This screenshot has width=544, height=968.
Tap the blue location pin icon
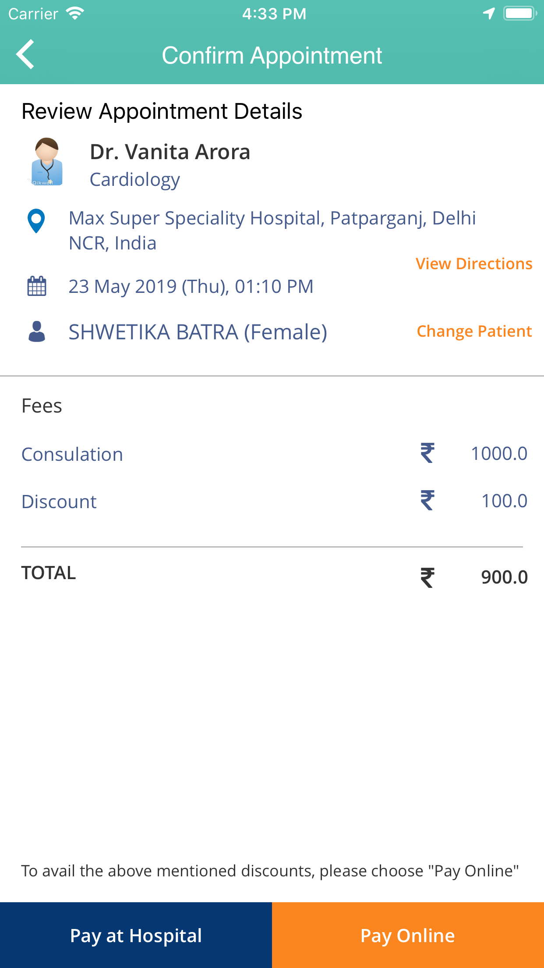36,221
